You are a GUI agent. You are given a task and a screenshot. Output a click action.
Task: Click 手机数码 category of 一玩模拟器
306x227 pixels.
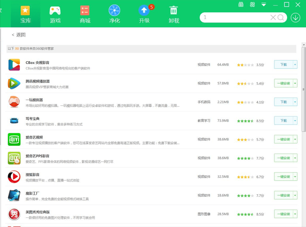click(x=204, y=102)
